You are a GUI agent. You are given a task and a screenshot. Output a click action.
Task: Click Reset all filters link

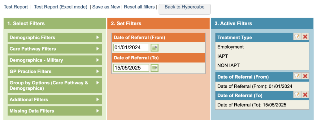click(139, 7)
